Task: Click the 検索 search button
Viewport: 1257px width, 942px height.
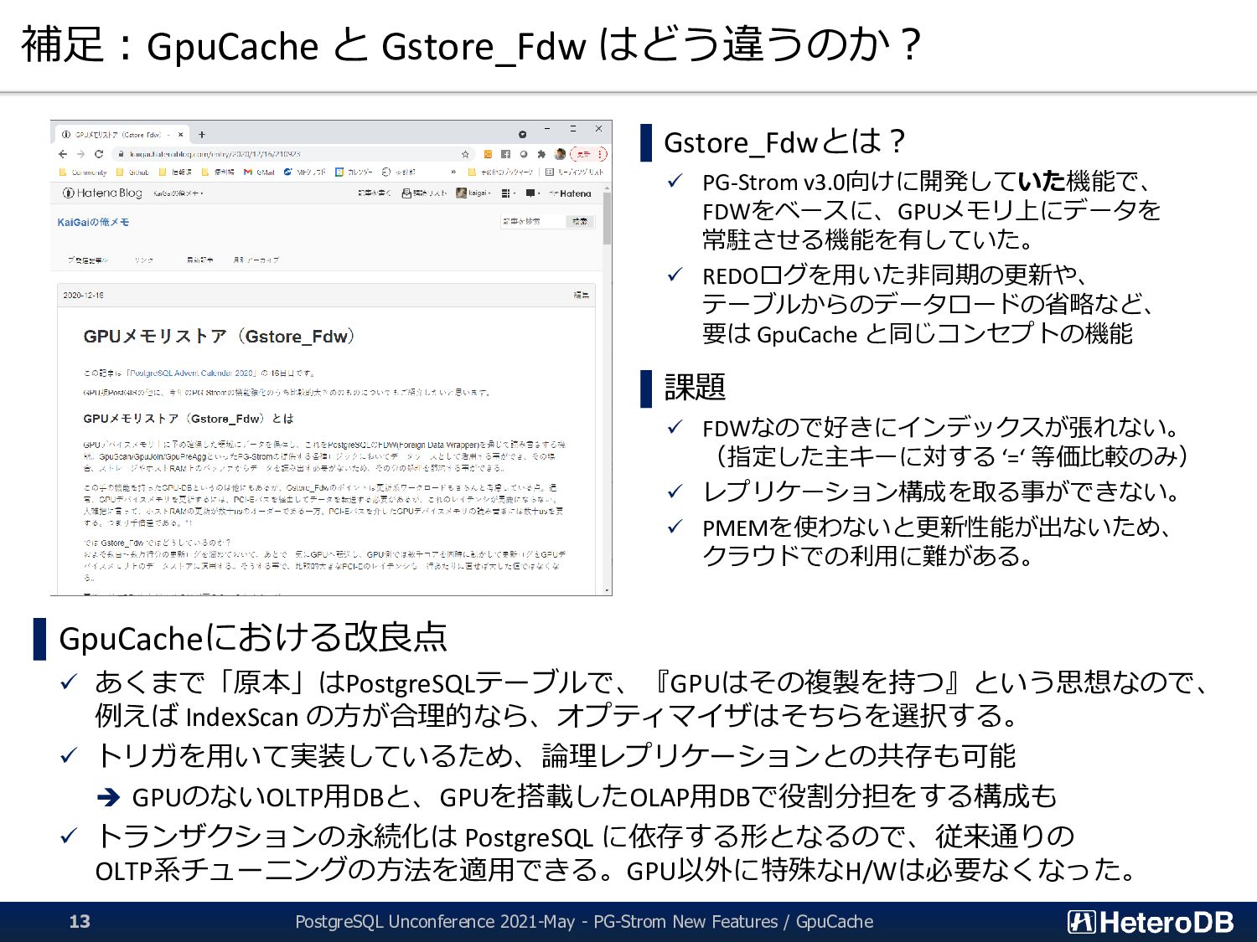Action: 579,222
